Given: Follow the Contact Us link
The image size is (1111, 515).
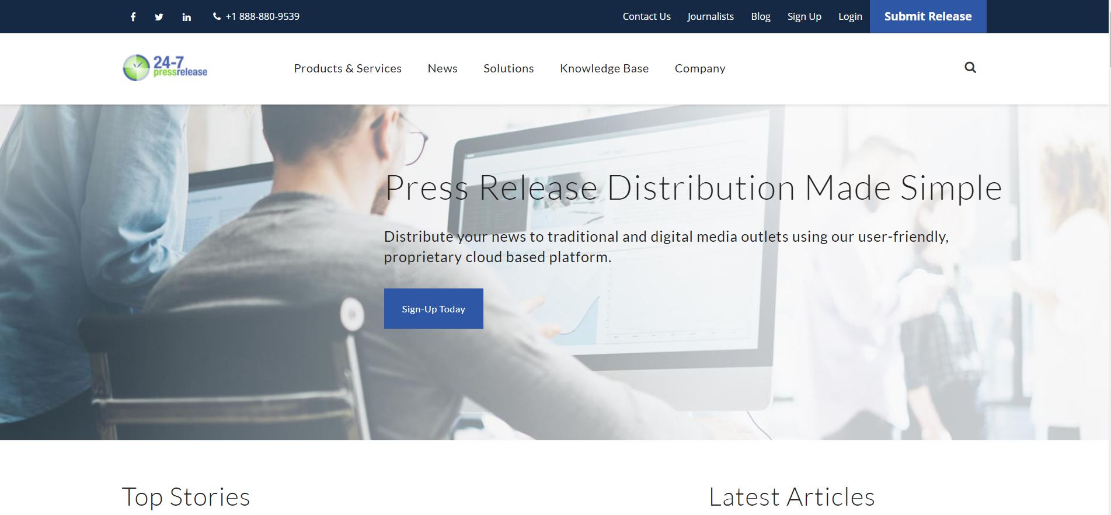Looking at the screenshot, I should 646,16.
